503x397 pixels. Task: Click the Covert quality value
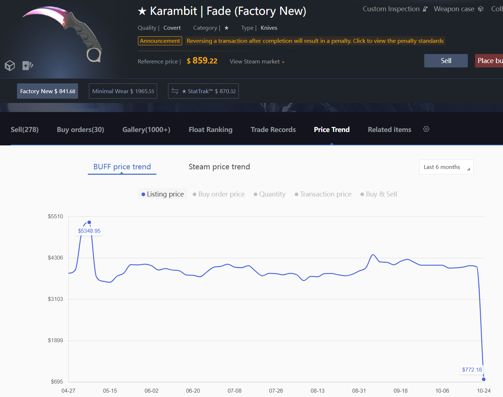point(172,28)
